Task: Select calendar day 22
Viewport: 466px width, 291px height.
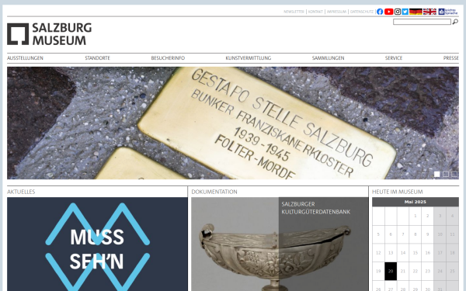Action: point(416,271)
